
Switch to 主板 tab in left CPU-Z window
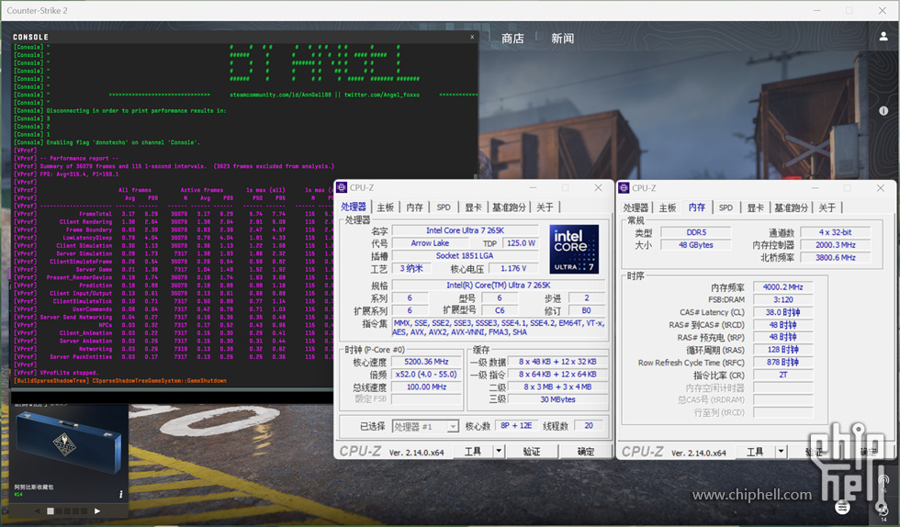point(385,207)
